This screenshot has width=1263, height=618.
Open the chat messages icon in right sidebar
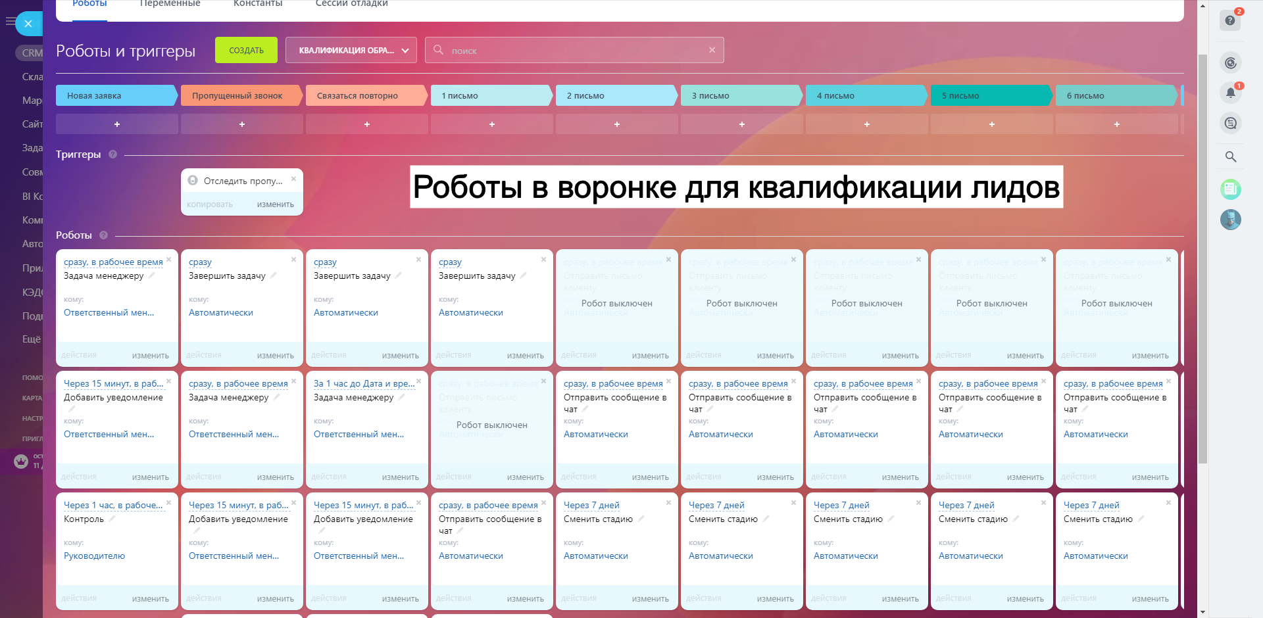1230,123
